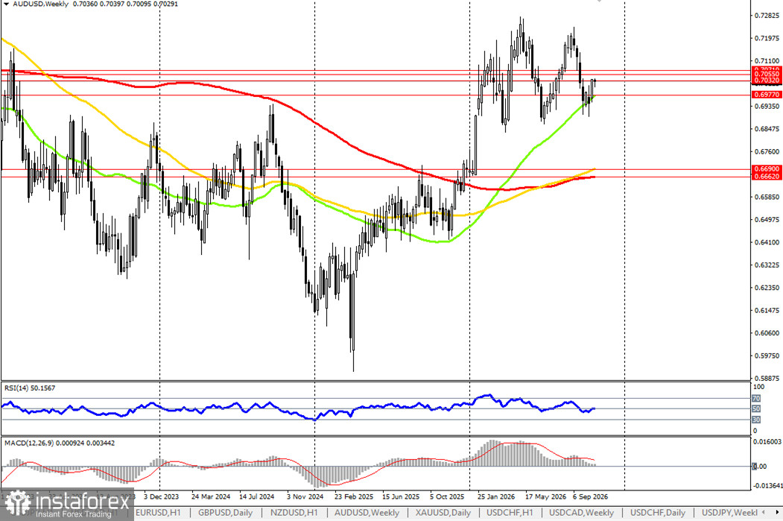783x521 pixels.
Task: Click the 3 Dec 2023 date label
Action: (x=161, y=497)
